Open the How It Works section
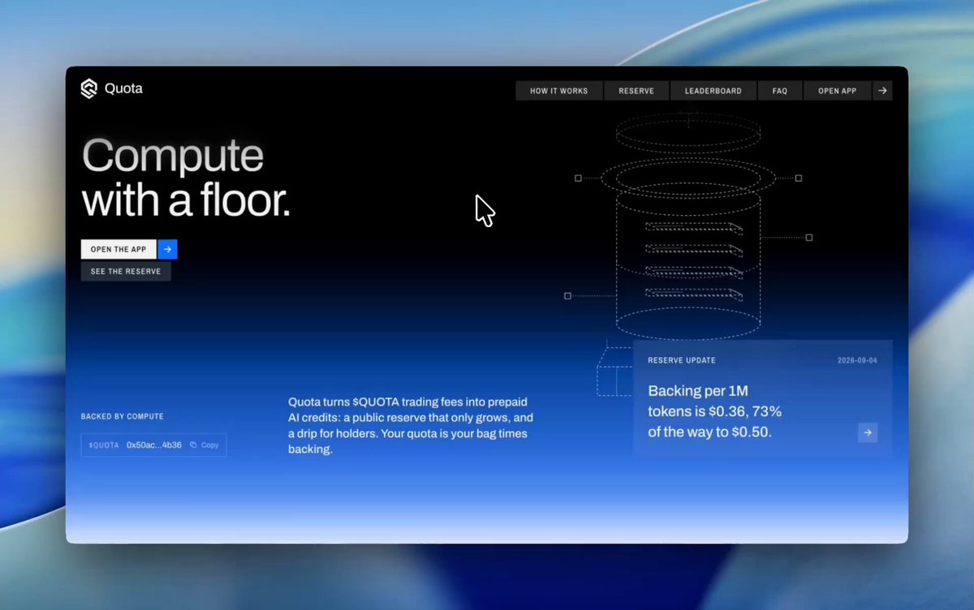Image resolution: width=974 pixels, height=610 pixels. click(558, 91)
